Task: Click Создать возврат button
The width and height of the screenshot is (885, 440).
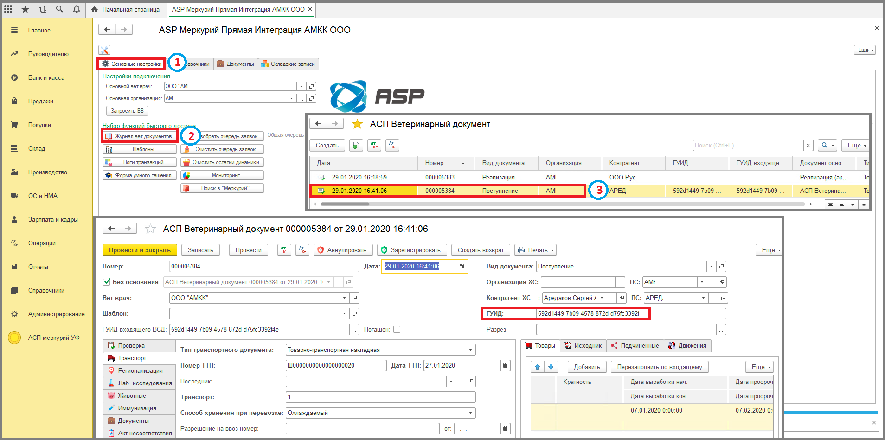Action: point(481,250)
